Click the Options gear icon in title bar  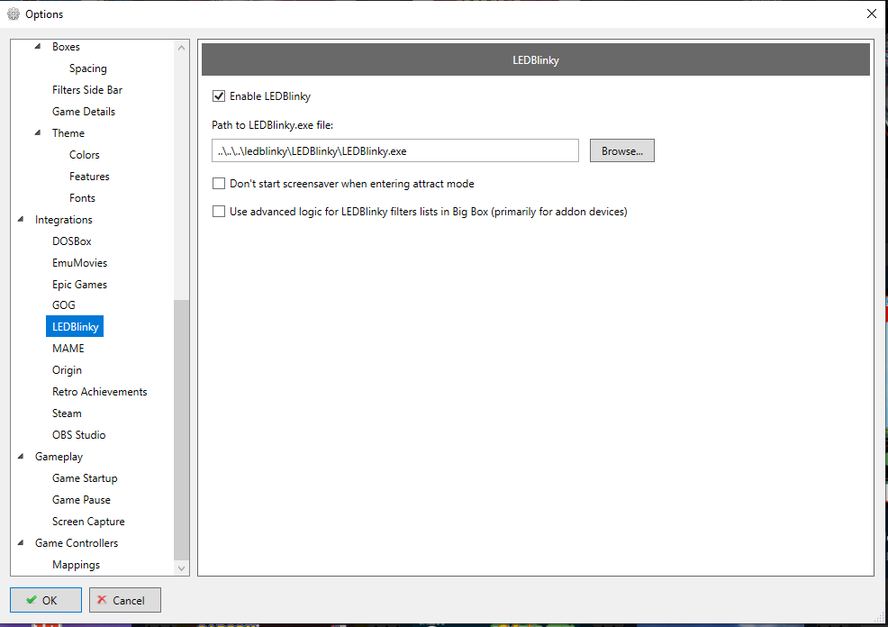coord(14,14)
